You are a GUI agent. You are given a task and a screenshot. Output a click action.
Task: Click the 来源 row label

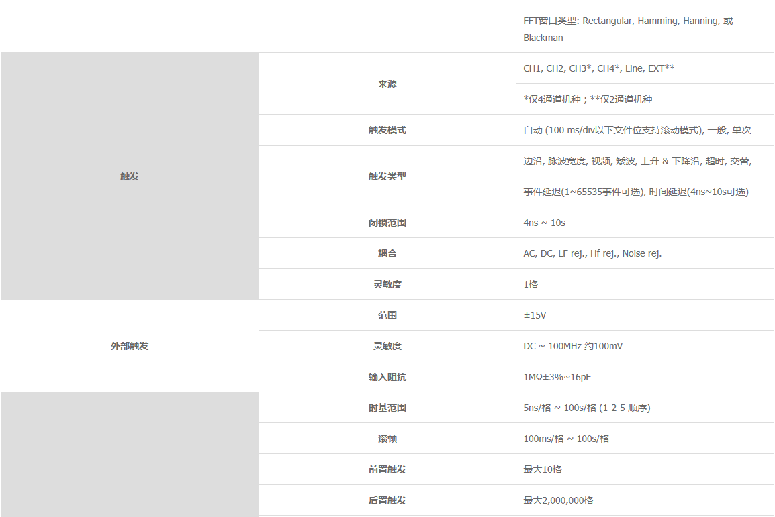point(387,84)
